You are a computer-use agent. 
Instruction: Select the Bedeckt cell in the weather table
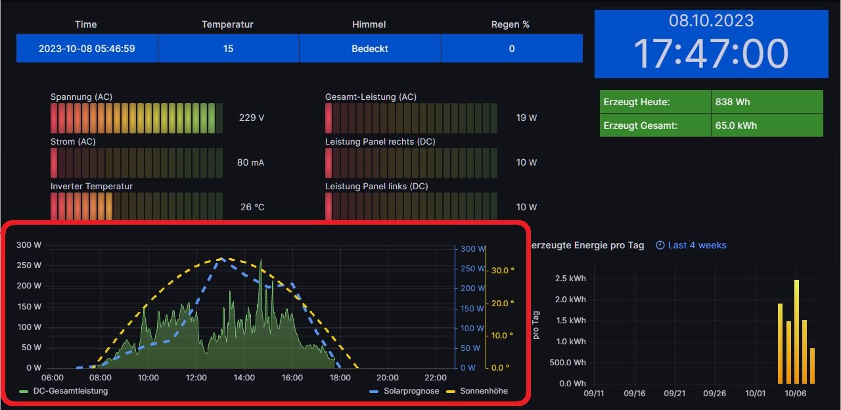point(370,49)
